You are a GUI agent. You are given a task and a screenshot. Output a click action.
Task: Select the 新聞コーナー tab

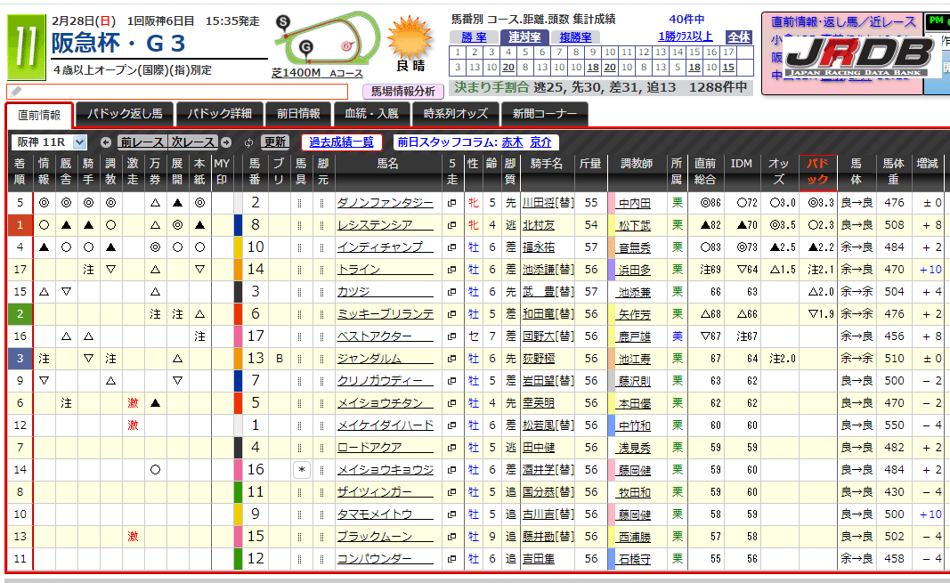(x=545, y=114)
